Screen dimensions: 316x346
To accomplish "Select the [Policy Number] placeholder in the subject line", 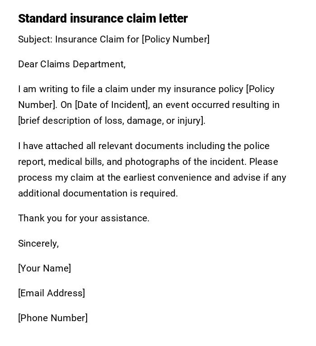I will pyautogui.click(x=176, y=39).
